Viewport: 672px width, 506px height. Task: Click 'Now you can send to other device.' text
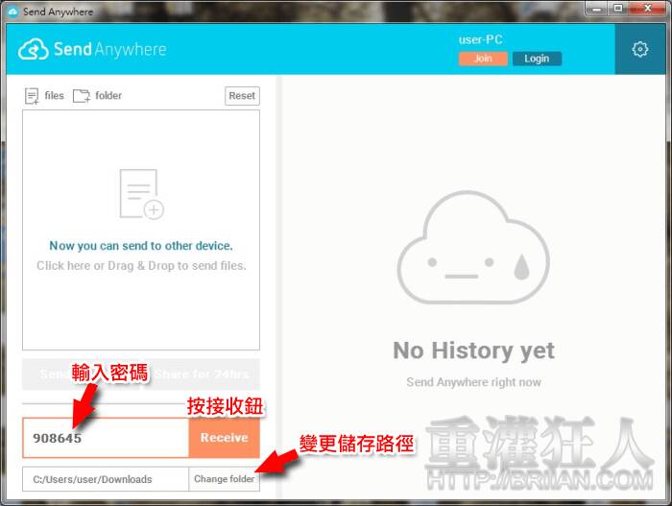(141, 246)
